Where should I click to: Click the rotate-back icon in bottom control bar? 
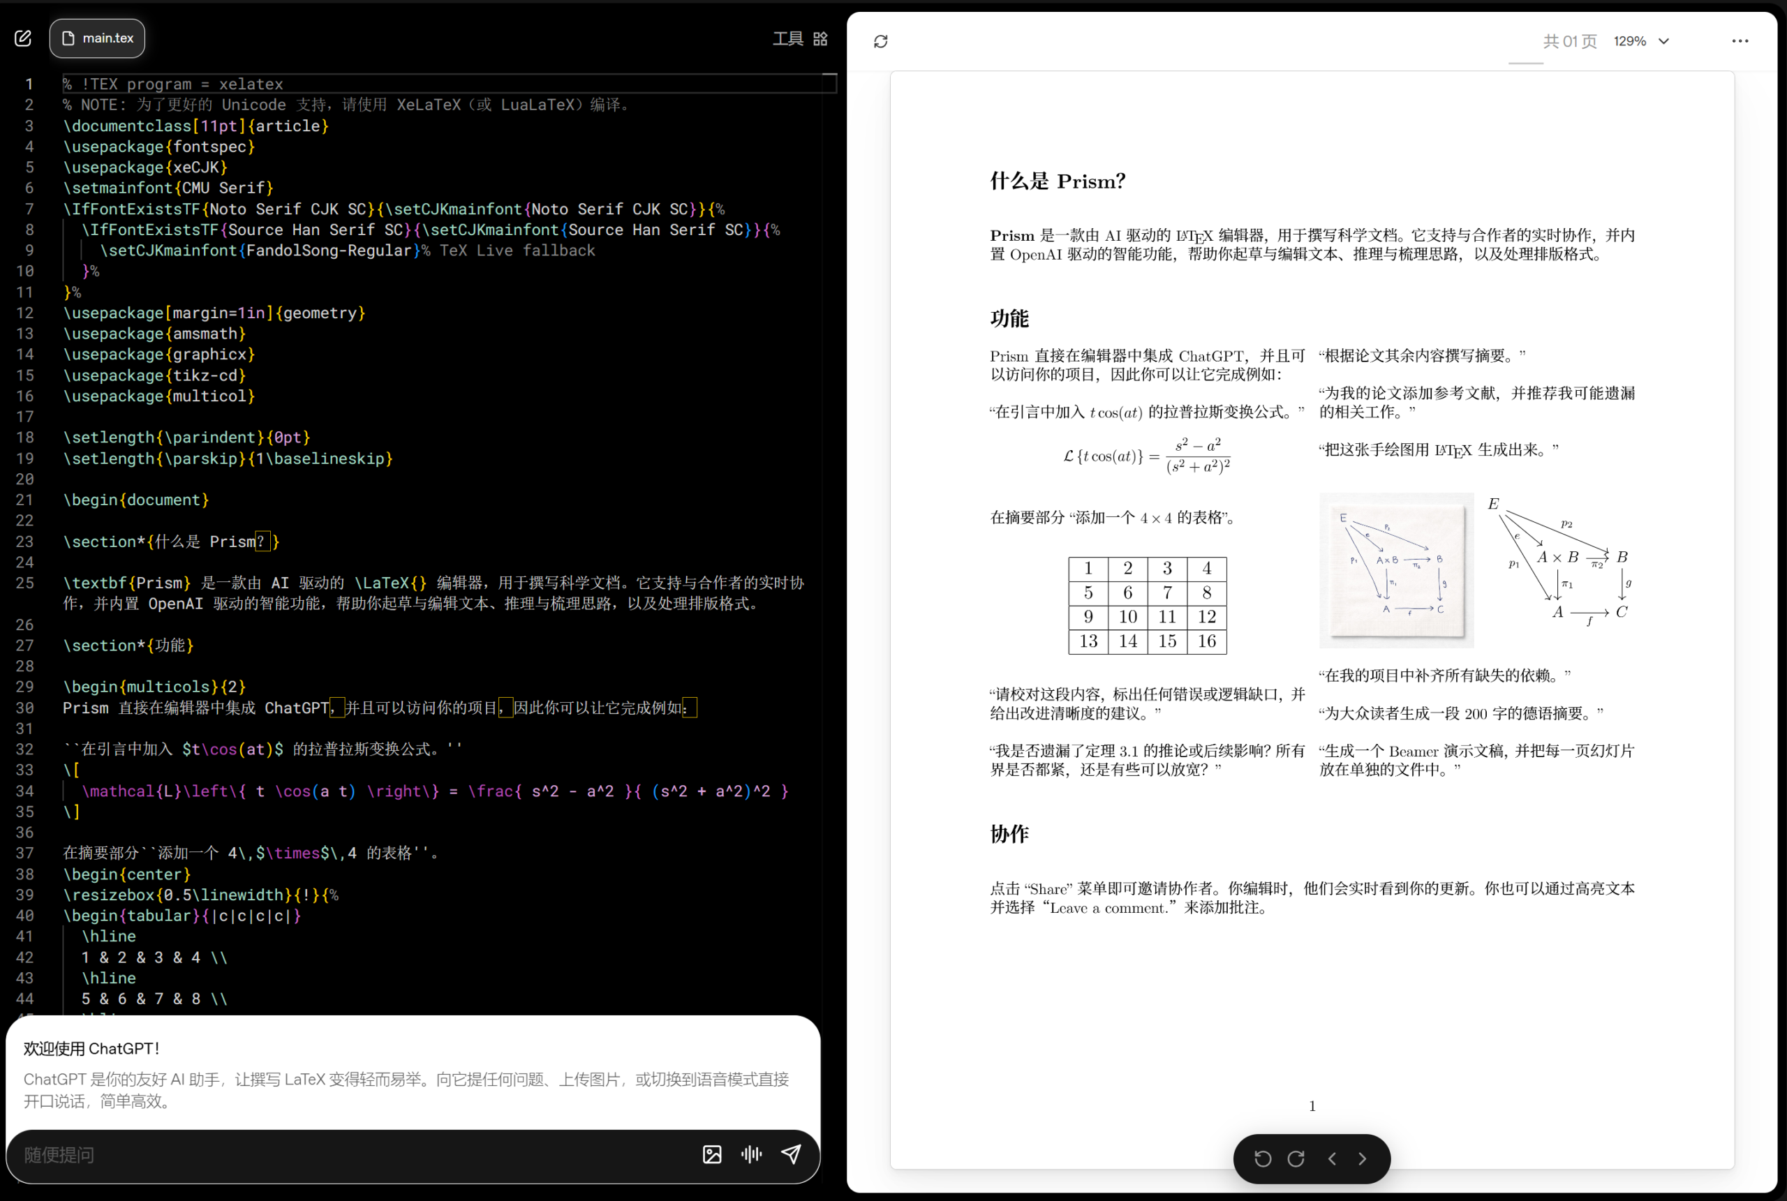(1262, 1159)
